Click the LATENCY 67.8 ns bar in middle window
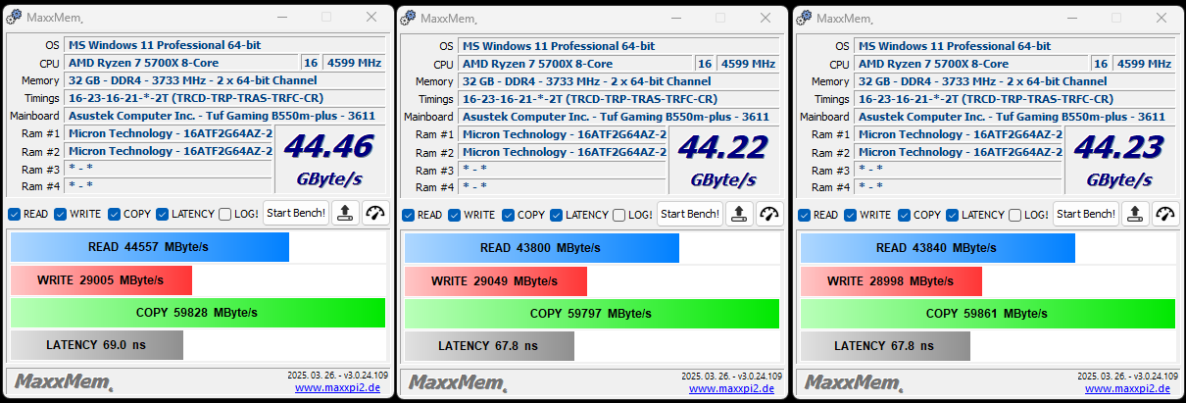The height and width of the screenshot is (403, 1186). 489,346
